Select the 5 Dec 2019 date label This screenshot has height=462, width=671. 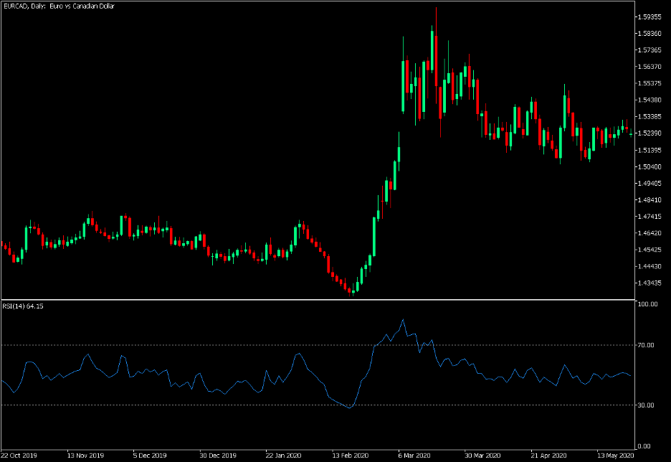(150, 456)
